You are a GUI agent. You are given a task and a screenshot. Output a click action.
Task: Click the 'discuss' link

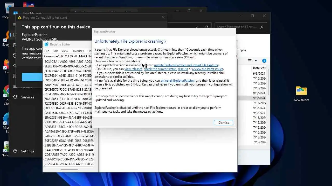coord(183,69)
